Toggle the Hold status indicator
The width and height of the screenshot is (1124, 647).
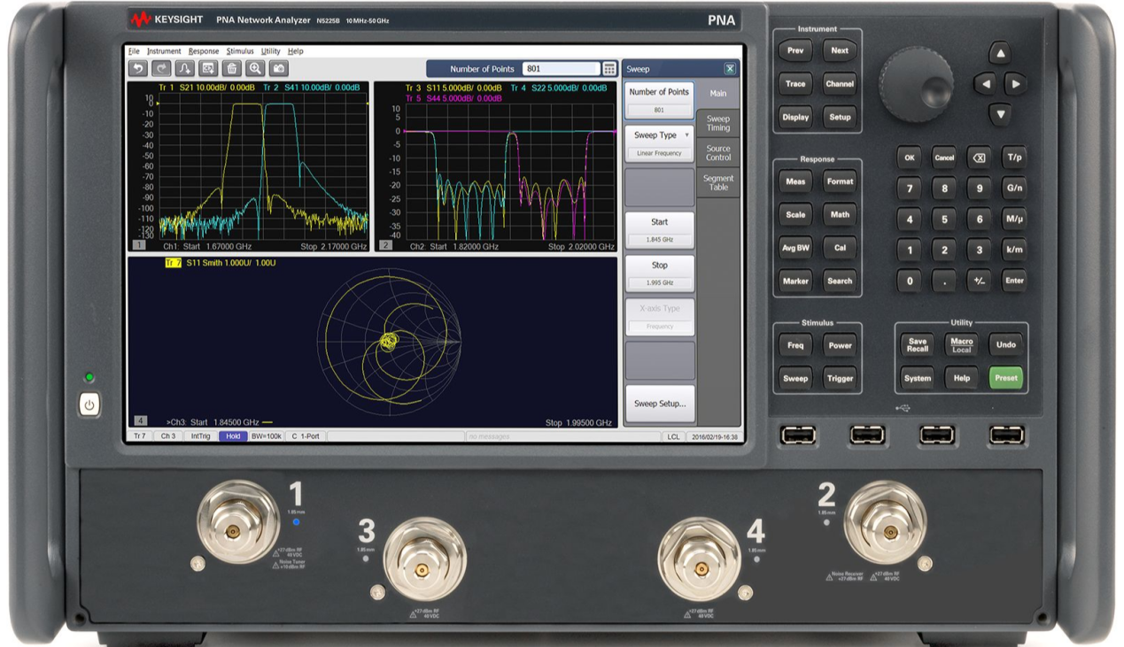233,436
